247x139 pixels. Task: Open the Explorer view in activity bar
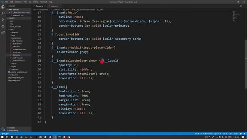3,7
